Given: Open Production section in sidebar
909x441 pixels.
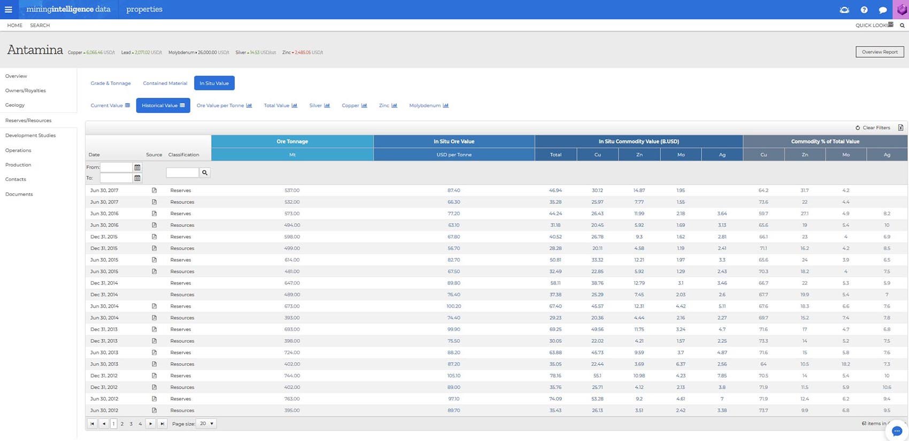Looking at the screenshot, I should coord(18,165).
